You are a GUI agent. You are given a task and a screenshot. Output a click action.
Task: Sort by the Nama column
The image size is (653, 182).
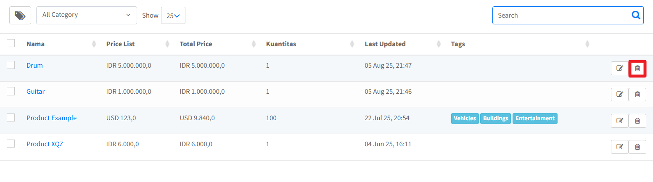(x=94, y=44)
